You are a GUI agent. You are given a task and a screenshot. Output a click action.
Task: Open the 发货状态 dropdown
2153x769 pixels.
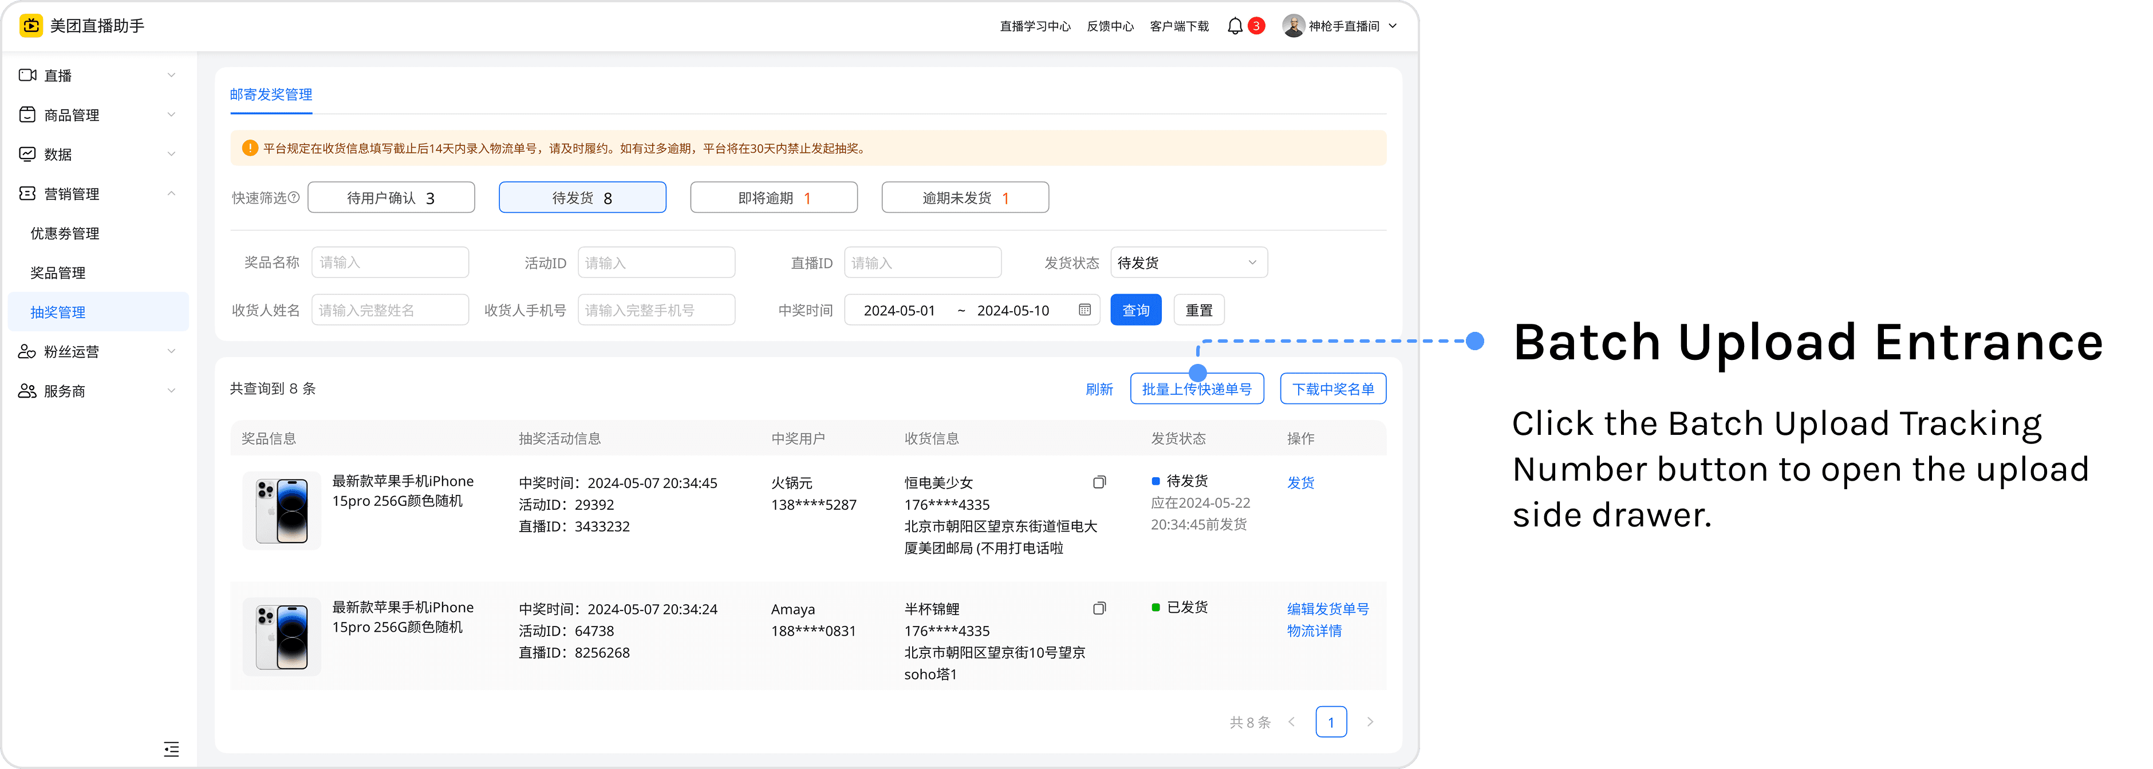pos(1188,262)
